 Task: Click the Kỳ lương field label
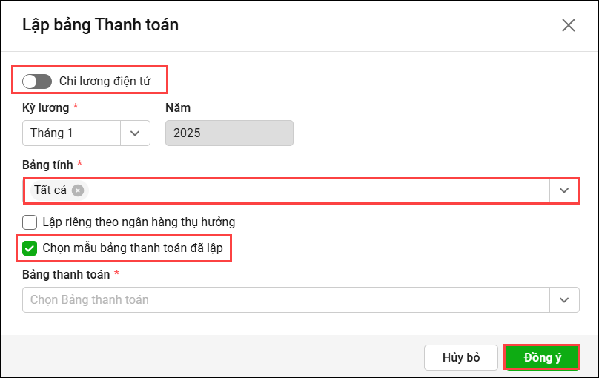(45, 108)
